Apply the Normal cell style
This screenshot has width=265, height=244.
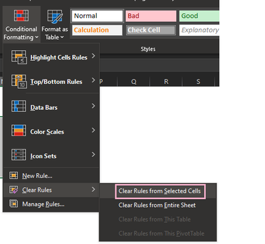point(97,16)
